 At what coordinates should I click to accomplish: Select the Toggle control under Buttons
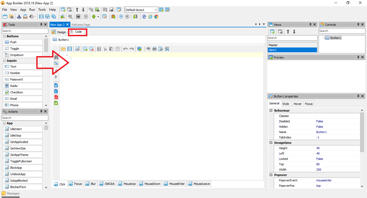(23, 48)
